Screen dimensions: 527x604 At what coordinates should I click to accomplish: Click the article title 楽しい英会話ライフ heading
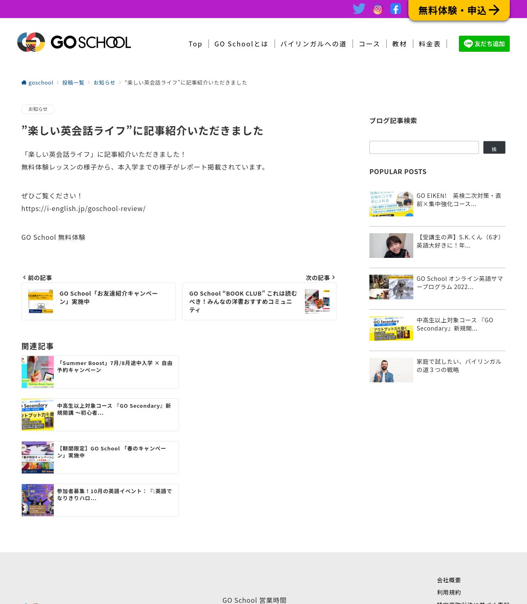point(142,131)
